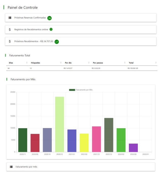The width and height of the screenshot is (160, 175).
Task: Sort the table by the Total column
Action: tap(131, 63)
